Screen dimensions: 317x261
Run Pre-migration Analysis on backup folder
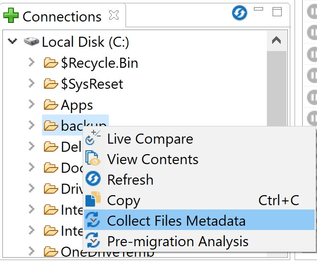(x=178, y=241)
